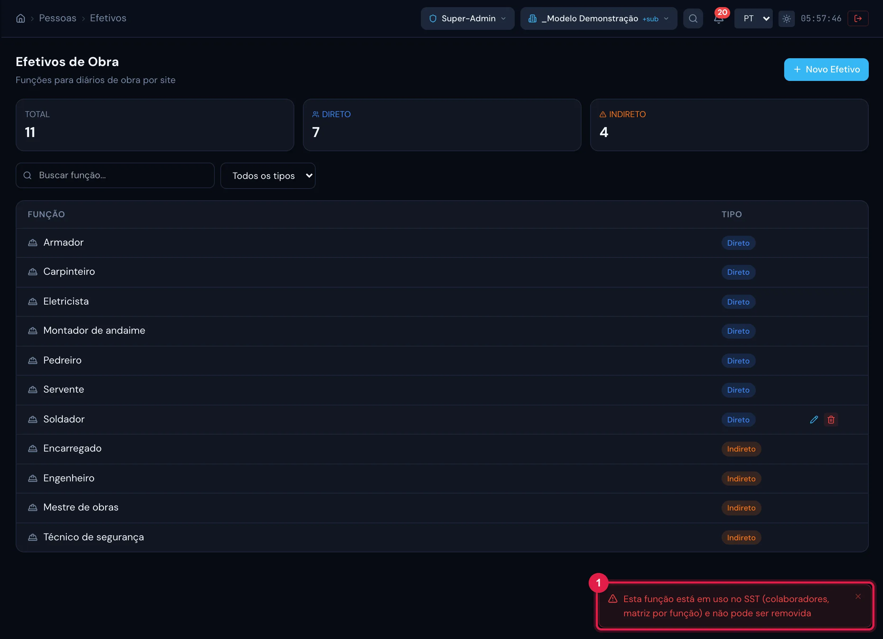Click the FUNÇÃO column header

pyautogui.click(x=46, y=214)
